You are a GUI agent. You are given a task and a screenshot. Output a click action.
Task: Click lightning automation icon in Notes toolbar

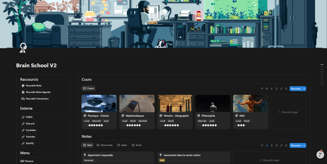tap(272, 145)
